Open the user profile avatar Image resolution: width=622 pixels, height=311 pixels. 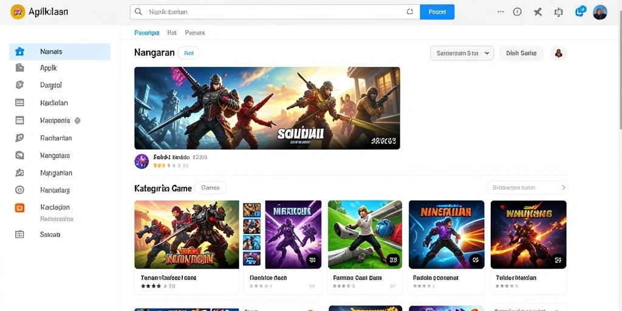point(600,12)
